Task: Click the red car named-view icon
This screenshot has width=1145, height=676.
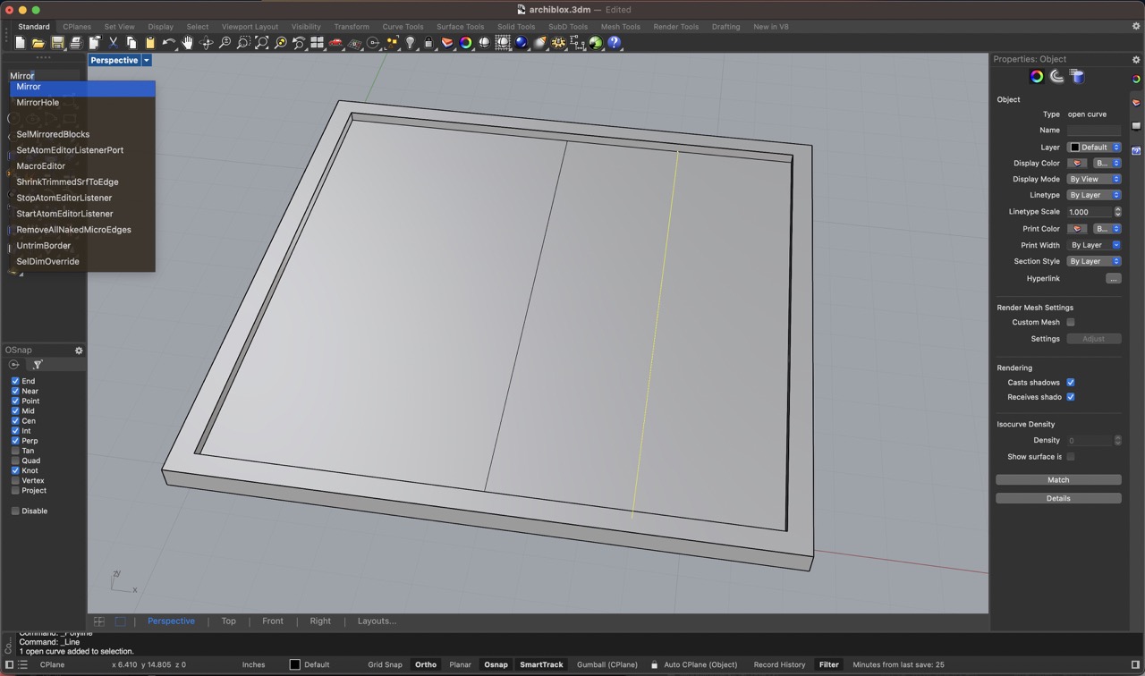Action: [335, 43]
